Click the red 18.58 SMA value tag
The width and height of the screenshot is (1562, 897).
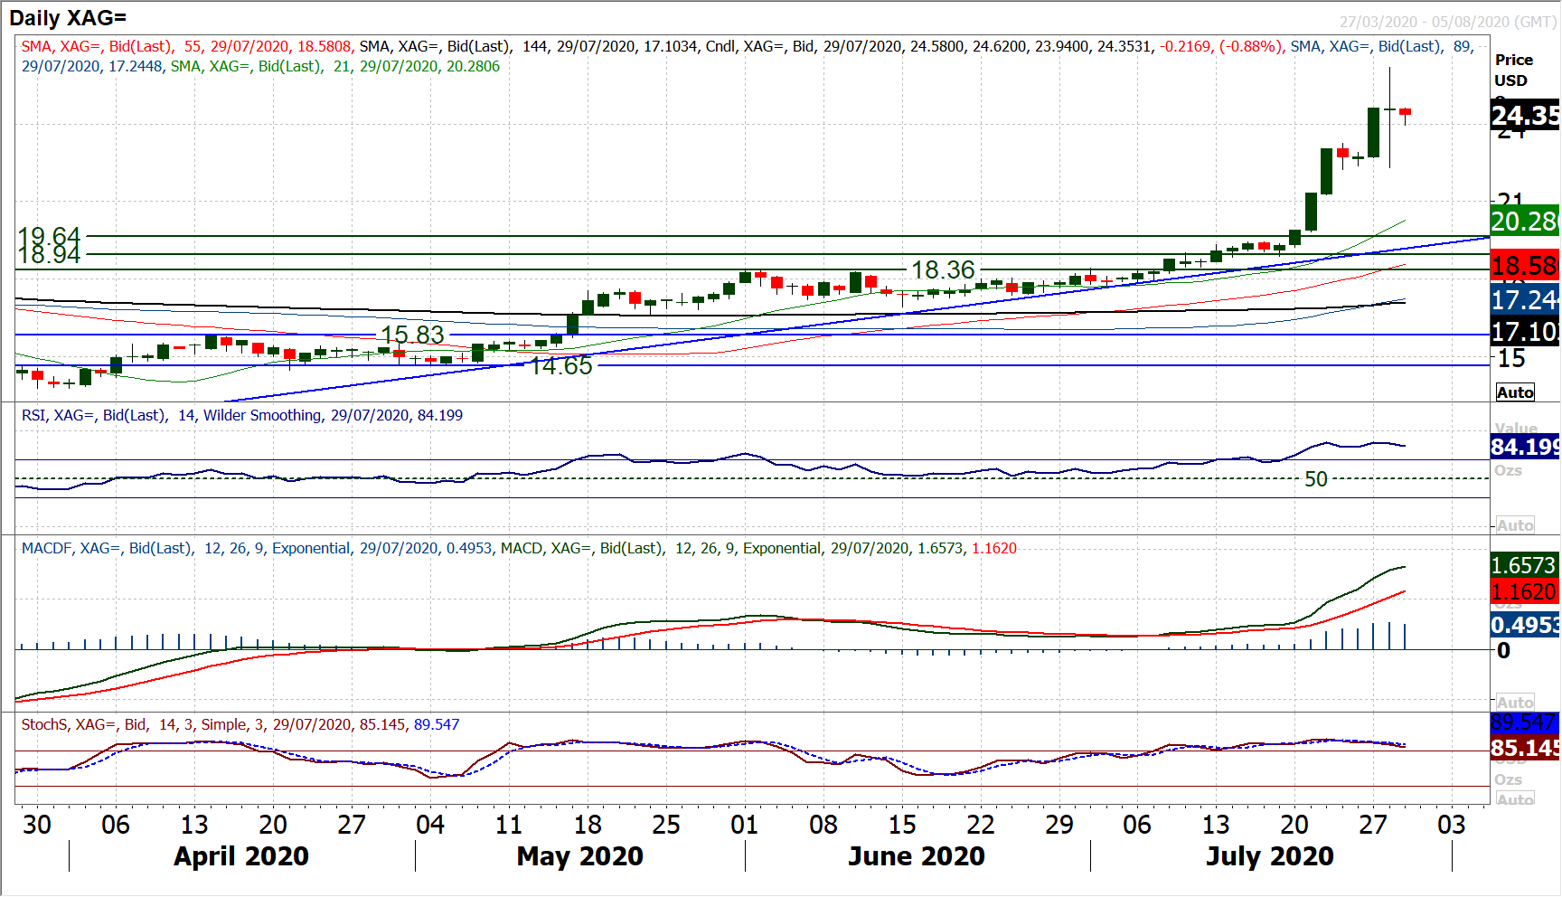pyautogui.click(x=1525, y=266)
